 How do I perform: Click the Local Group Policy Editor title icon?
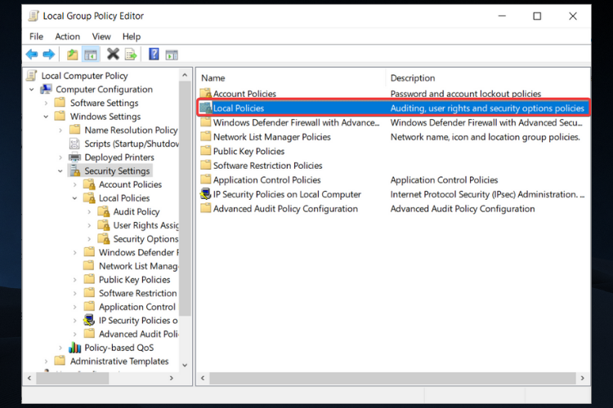coord(34,16)
